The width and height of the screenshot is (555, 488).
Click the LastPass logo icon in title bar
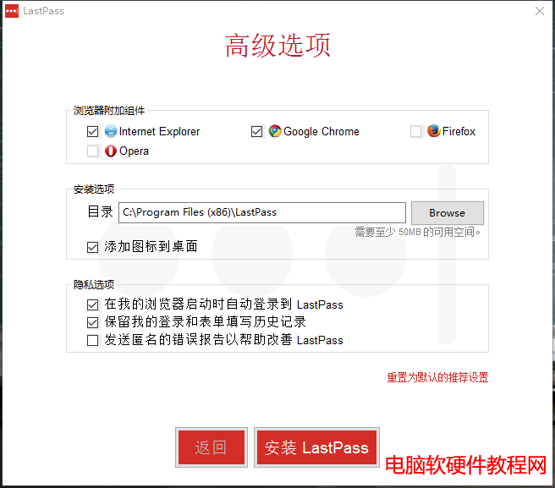pos(12,11)
